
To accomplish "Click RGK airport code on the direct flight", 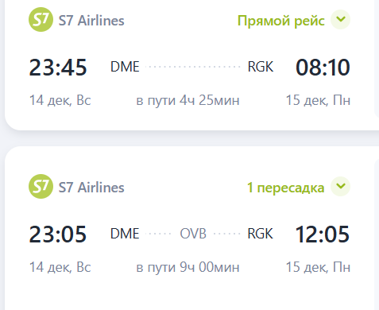I will (261, 67).
